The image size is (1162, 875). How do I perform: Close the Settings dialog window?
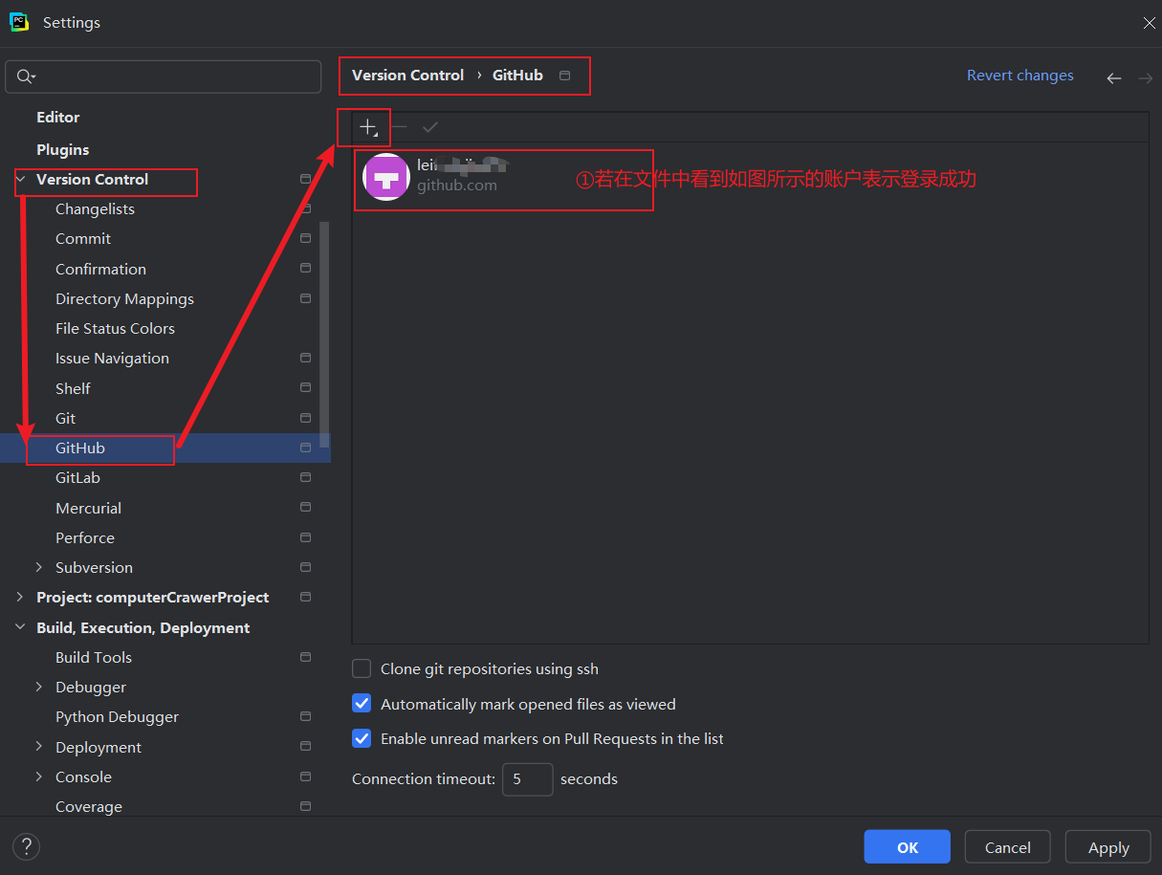pos(1149,23)
